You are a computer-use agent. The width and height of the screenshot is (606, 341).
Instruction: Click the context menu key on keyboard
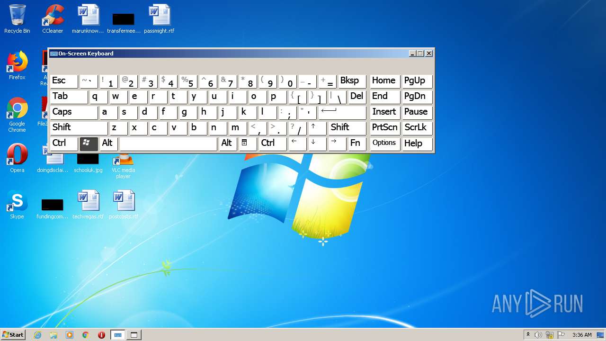tap(247, 144)
